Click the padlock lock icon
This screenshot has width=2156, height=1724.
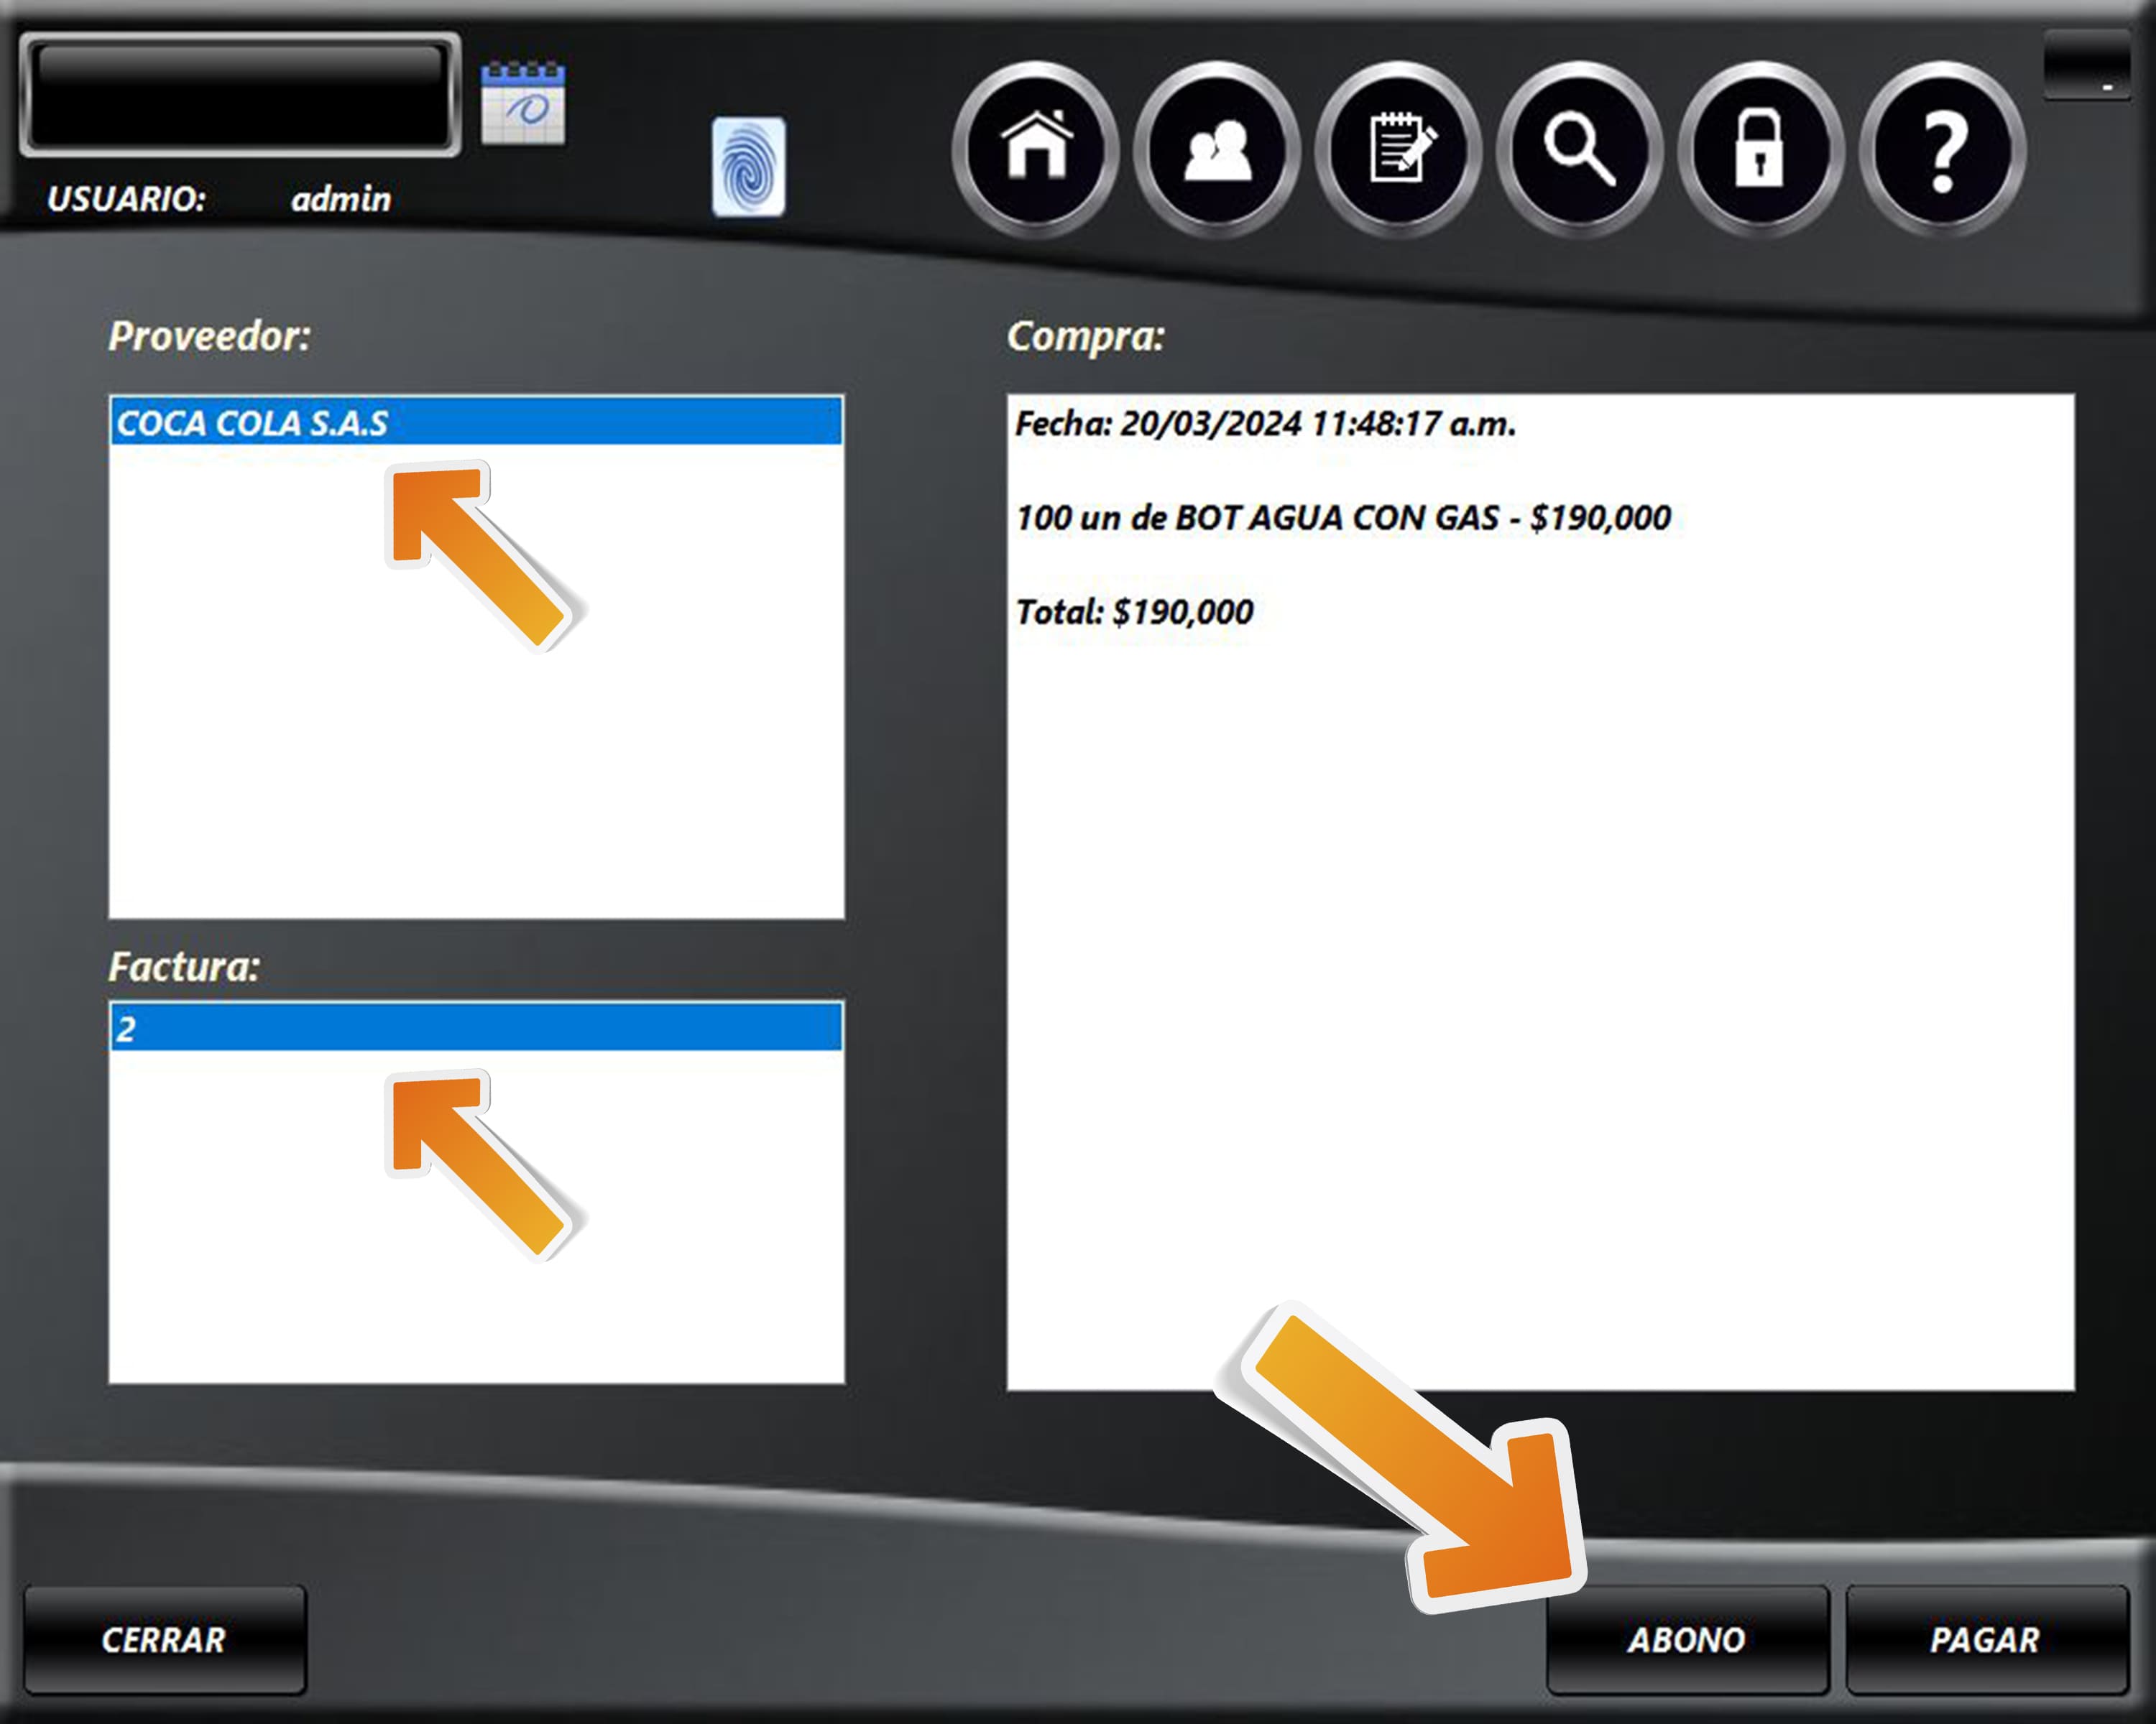1760,148
